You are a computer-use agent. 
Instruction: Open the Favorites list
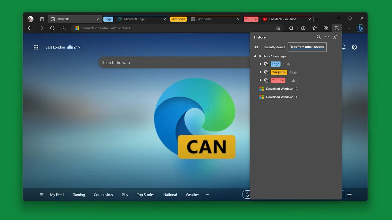click(315, 28)
